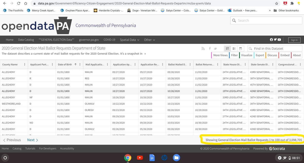
Task: Focus the top Search field
Action: pos(266,21)
